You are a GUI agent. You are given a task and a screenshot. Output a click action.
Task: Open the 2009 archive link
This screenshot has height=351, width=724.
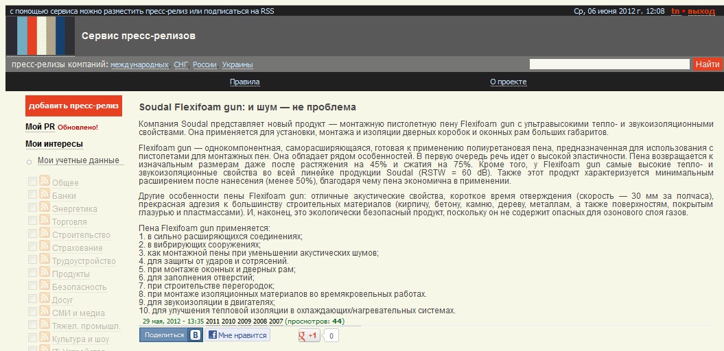pyautogui.click(x=244, y=321)
